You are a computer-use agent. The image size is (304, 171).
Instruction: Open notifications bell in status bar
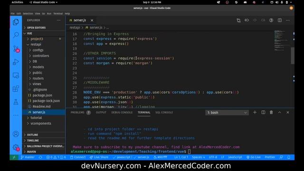click(289, 157)
